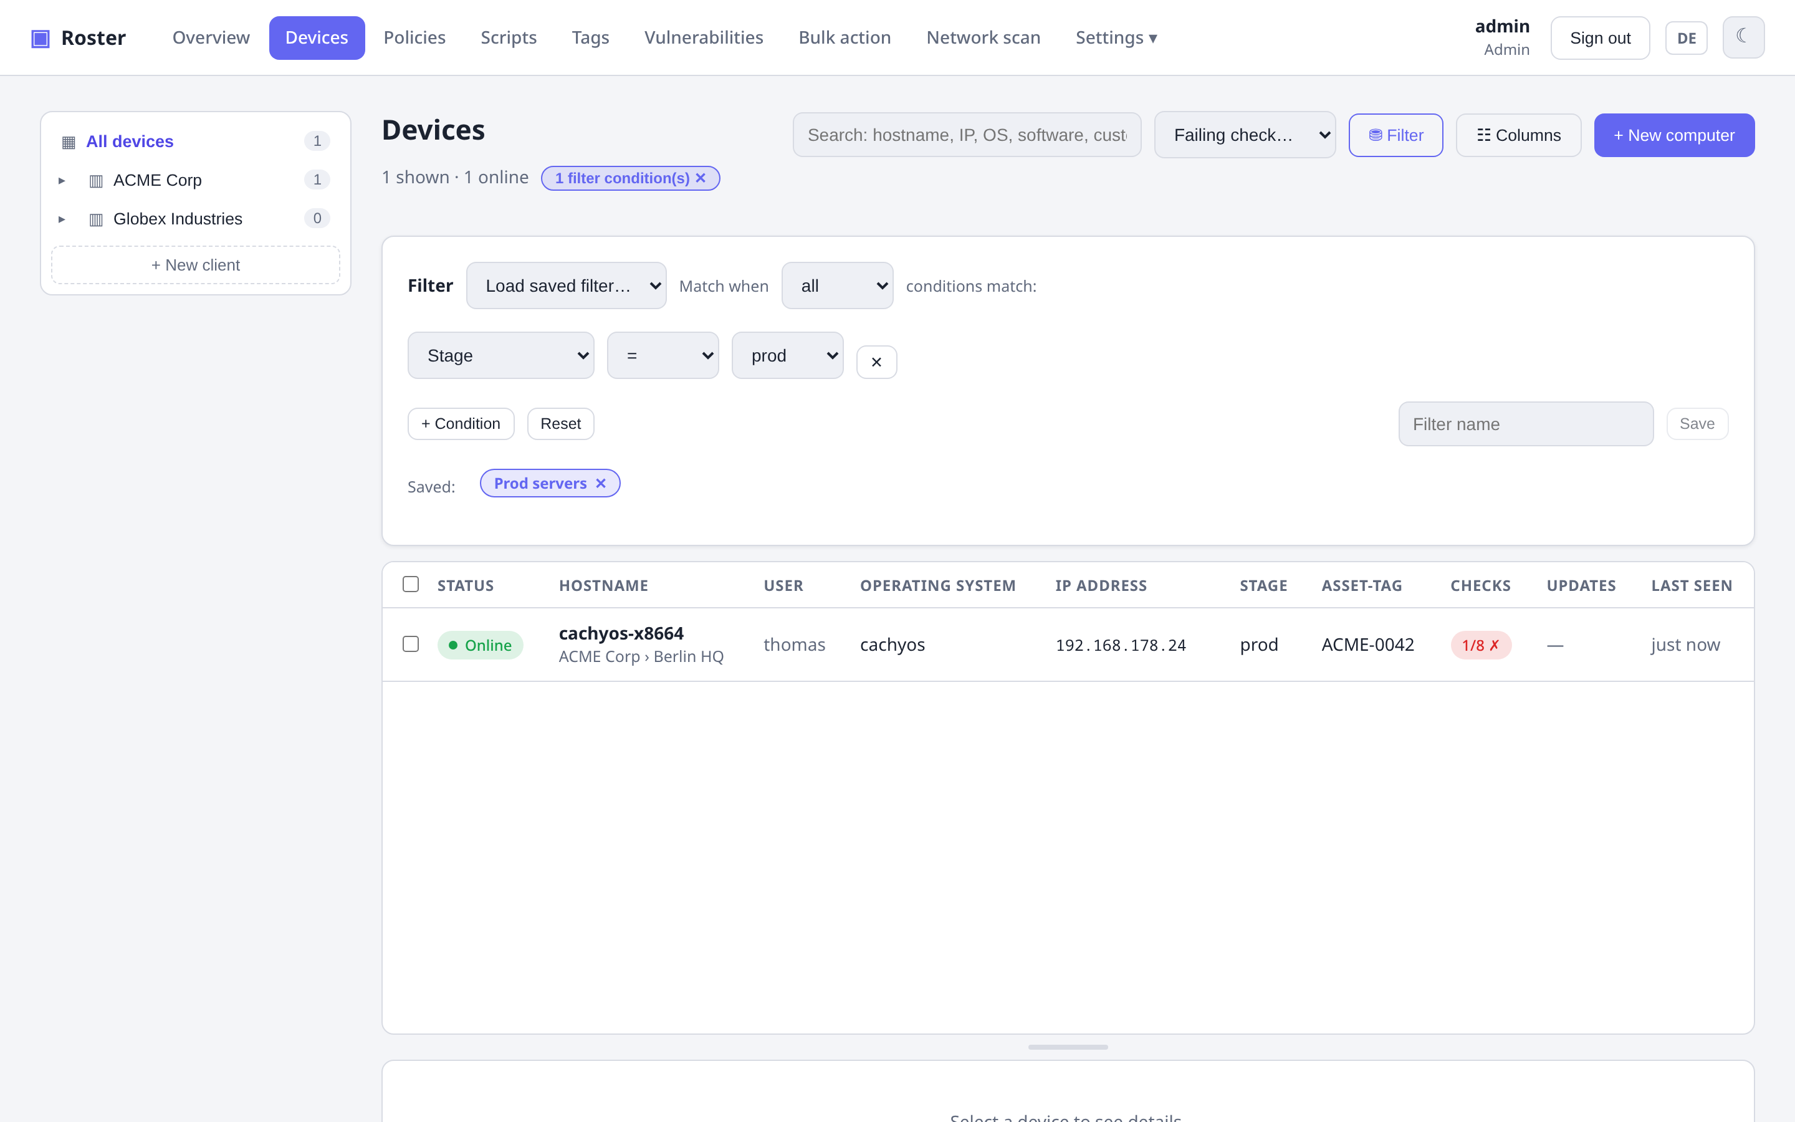Image resolution: width=1795 pixels, height=1122 pixels.
Task: Click the Roster logo icon
Action: tap(40, 38)
